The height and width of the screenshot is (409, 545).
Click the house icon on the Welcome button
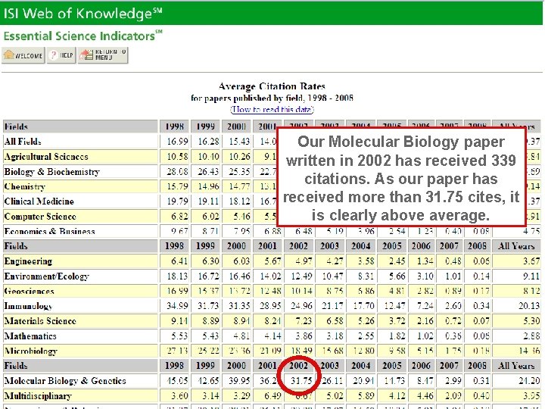[8, 55]
